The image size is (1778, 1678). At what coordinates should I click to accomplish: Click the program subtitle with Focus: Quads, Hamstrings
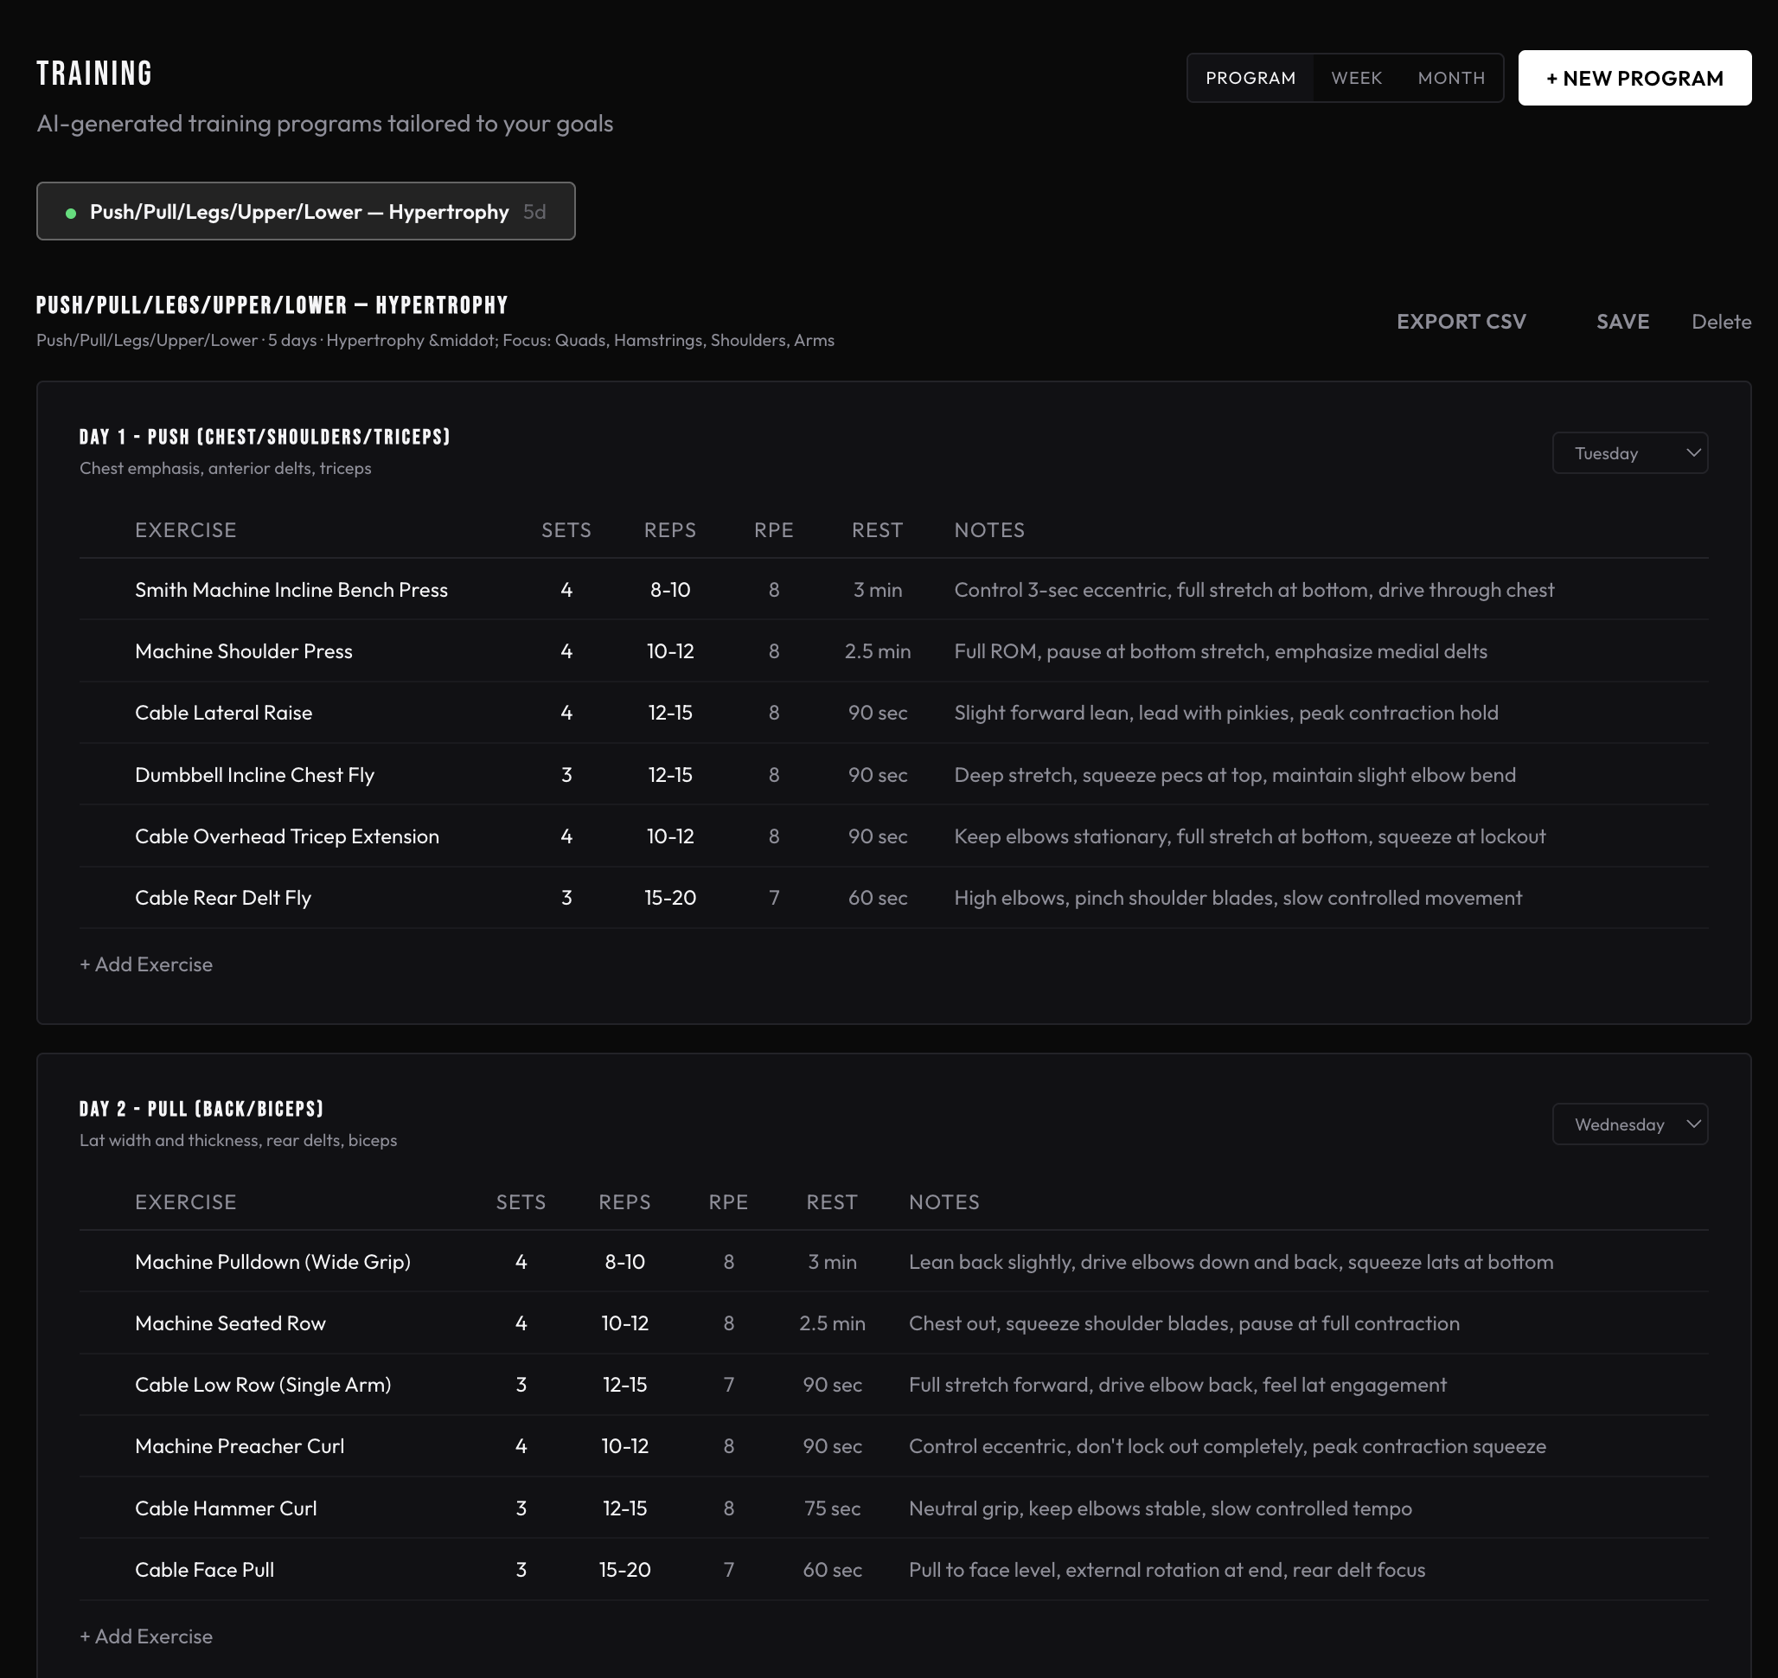pyautogui.click(x=435, y=340)
